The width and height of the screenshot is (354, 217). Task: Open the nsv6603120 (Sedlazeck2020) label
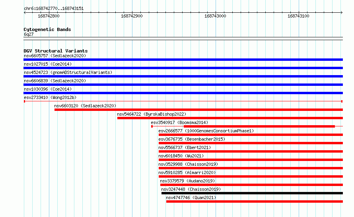pyautogui.click(x=85, y=106)
